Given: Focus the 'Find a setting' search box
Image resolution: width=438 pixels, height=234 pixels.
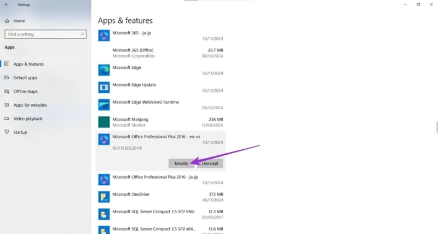Looking at the screenshot, I should click(x=45, y=34).
